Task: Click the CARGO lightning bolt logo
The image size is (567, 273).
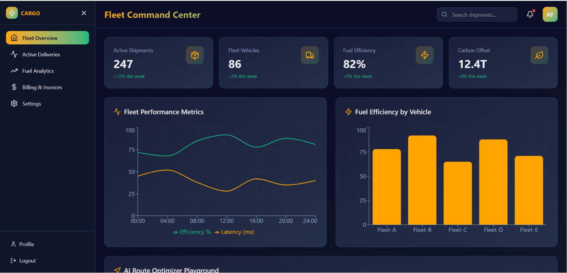Action: pos(12,13)
